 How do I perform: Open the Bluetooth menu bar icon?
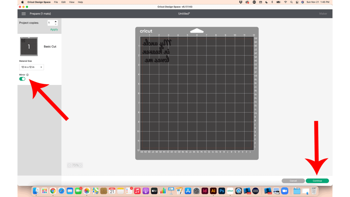[272, 2]
